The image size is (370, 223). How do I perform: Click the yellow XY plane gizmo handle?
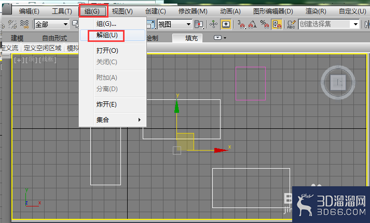(185, 142)
